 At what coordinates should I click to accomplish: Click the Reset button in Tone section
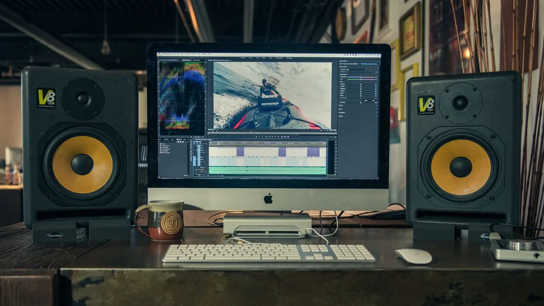pyautogui.click(x=366, y=100)
